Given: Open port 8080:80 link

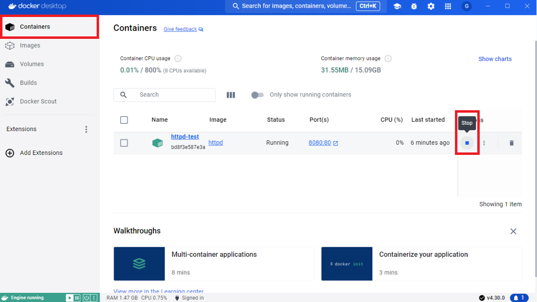Looking at the screenshot, I should click(x=319, y=142).
